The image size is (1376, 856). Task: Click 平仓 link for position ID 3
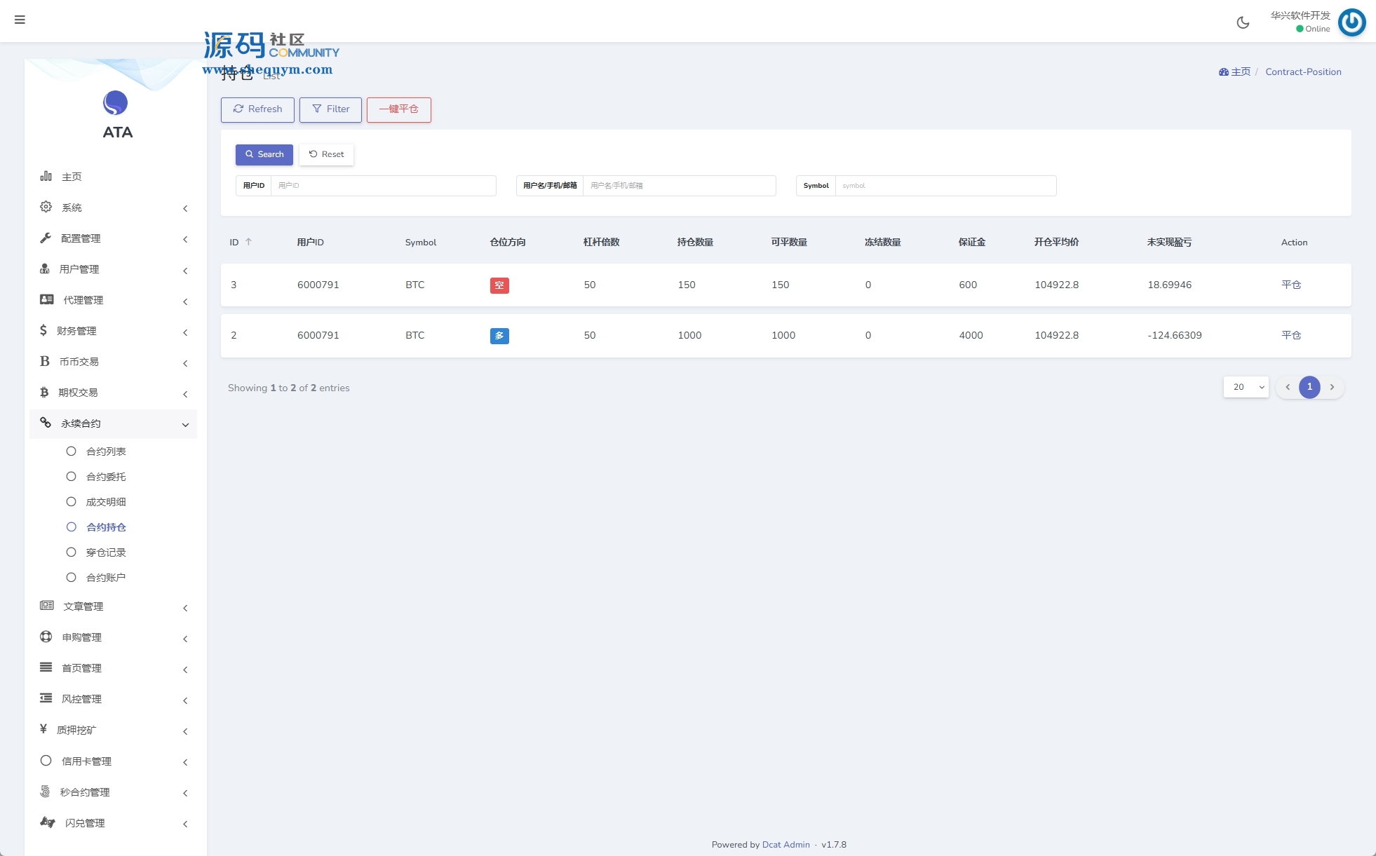click(1290, 285)
